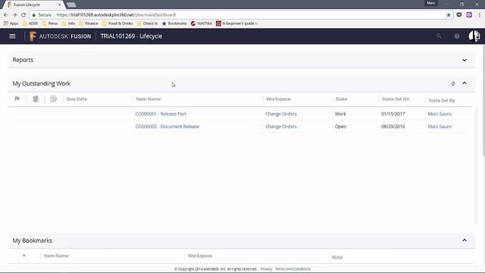
Task: Click the 08/29/2016 date cell
Action: (x=393, y=127)
